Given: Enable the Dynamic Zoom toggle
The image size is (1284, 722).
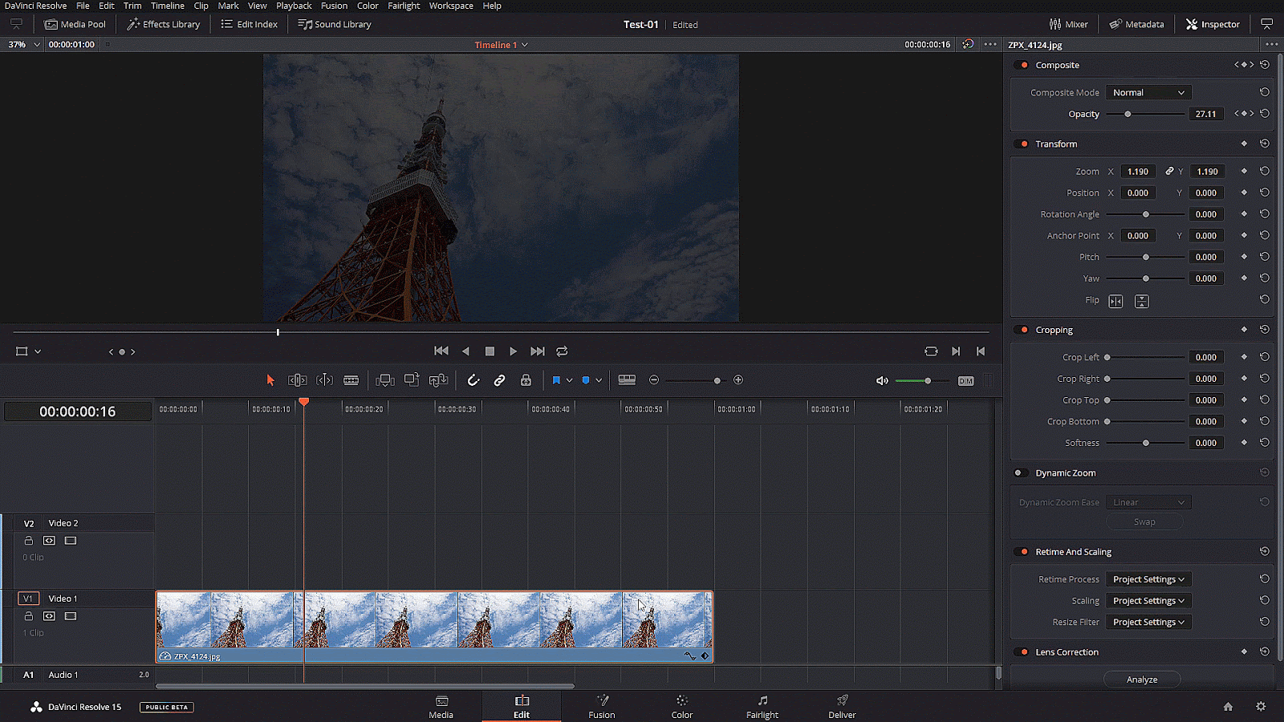Looking at the screenshot, I should [1021, 473].
